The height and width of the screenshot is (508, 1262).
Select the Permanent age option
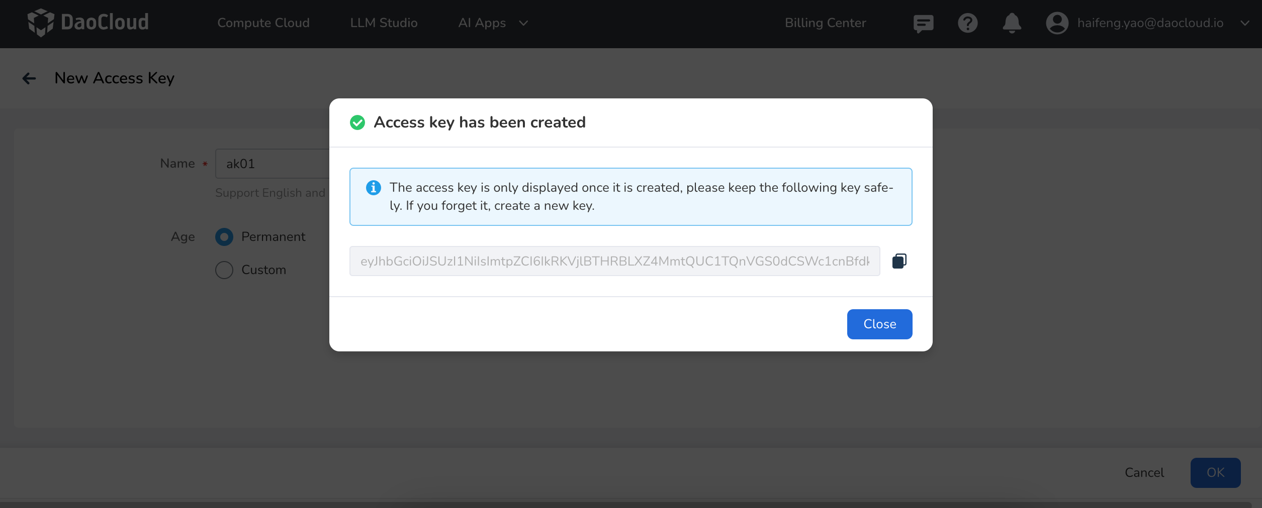tap(224, 237)
